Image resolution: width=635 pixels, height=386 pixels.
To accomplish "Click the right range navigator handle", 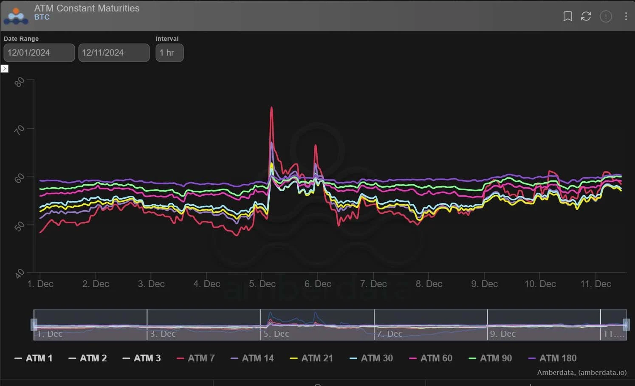I will coord(626,325).
